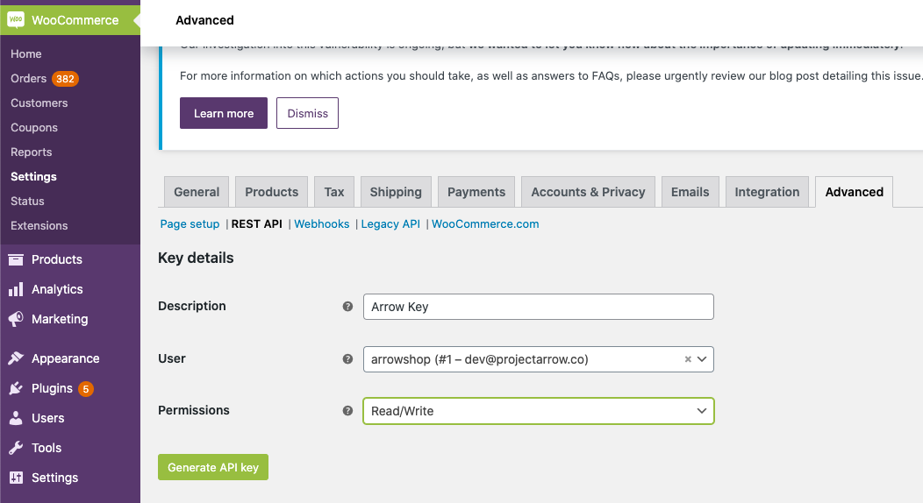
Task: Open the bottom Settings sidebar menu label
Action: 54,478
